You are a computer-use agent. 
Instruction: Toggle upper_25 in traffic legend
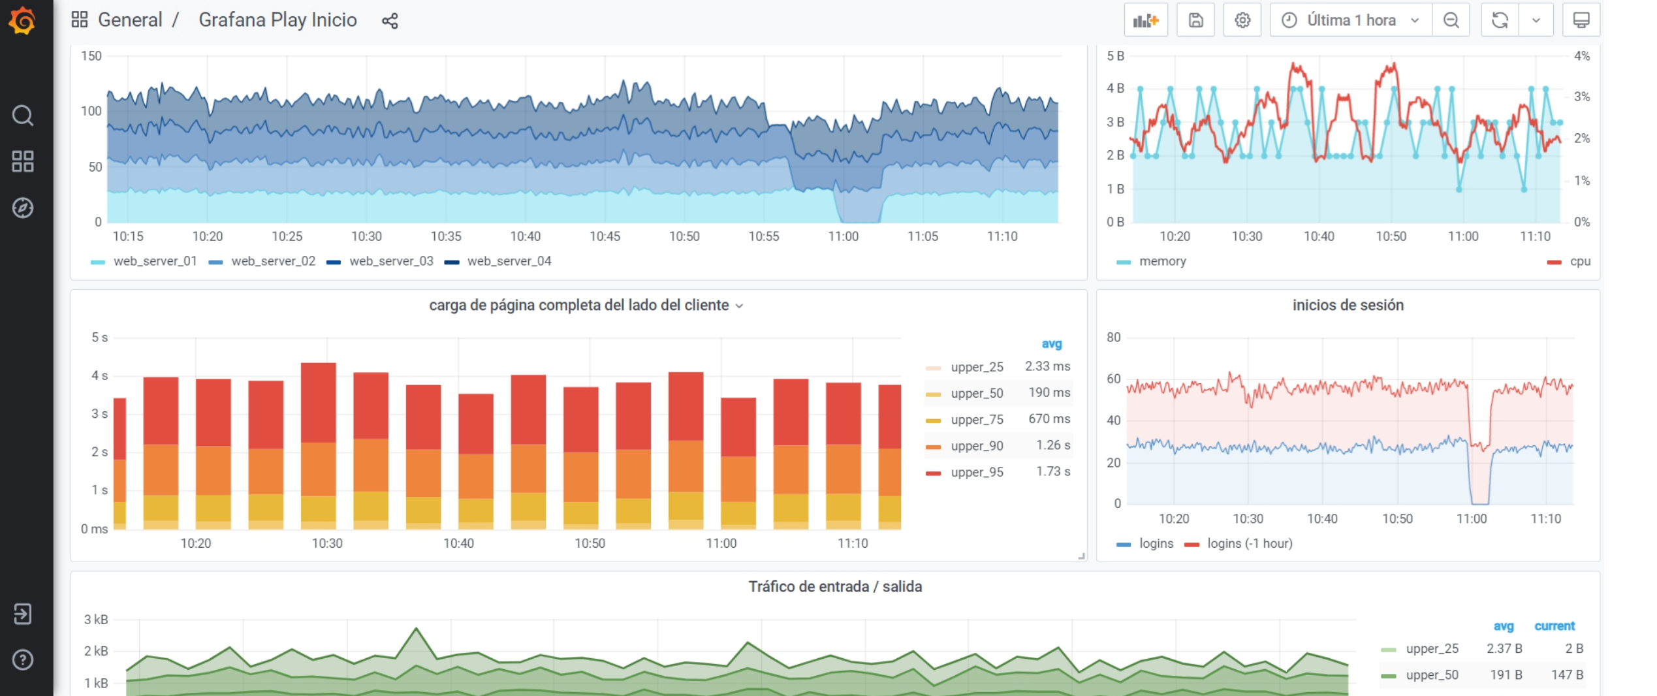click(1432, 648)
